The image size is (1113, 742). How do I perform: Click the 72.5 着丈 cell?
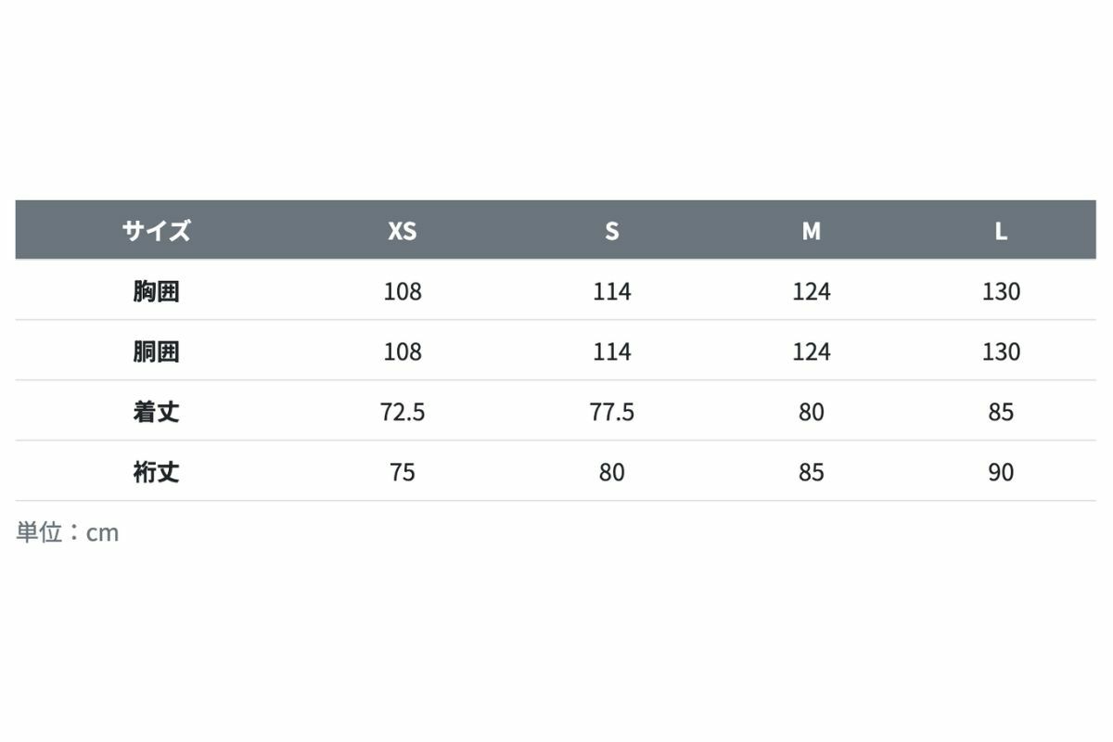pos(403,412)
